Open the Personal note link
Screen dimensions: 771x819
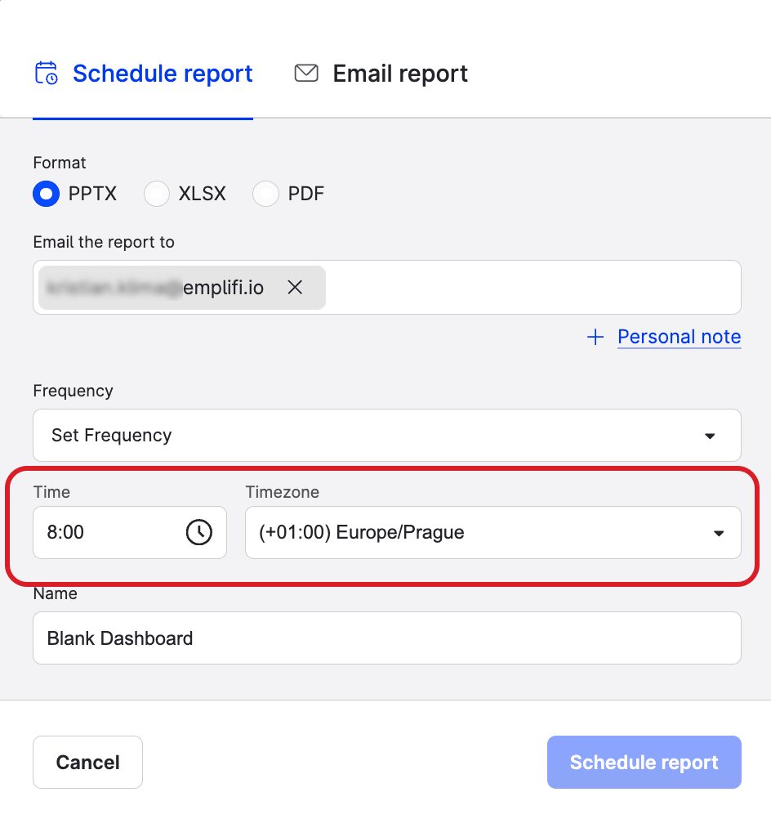[679, 337]
